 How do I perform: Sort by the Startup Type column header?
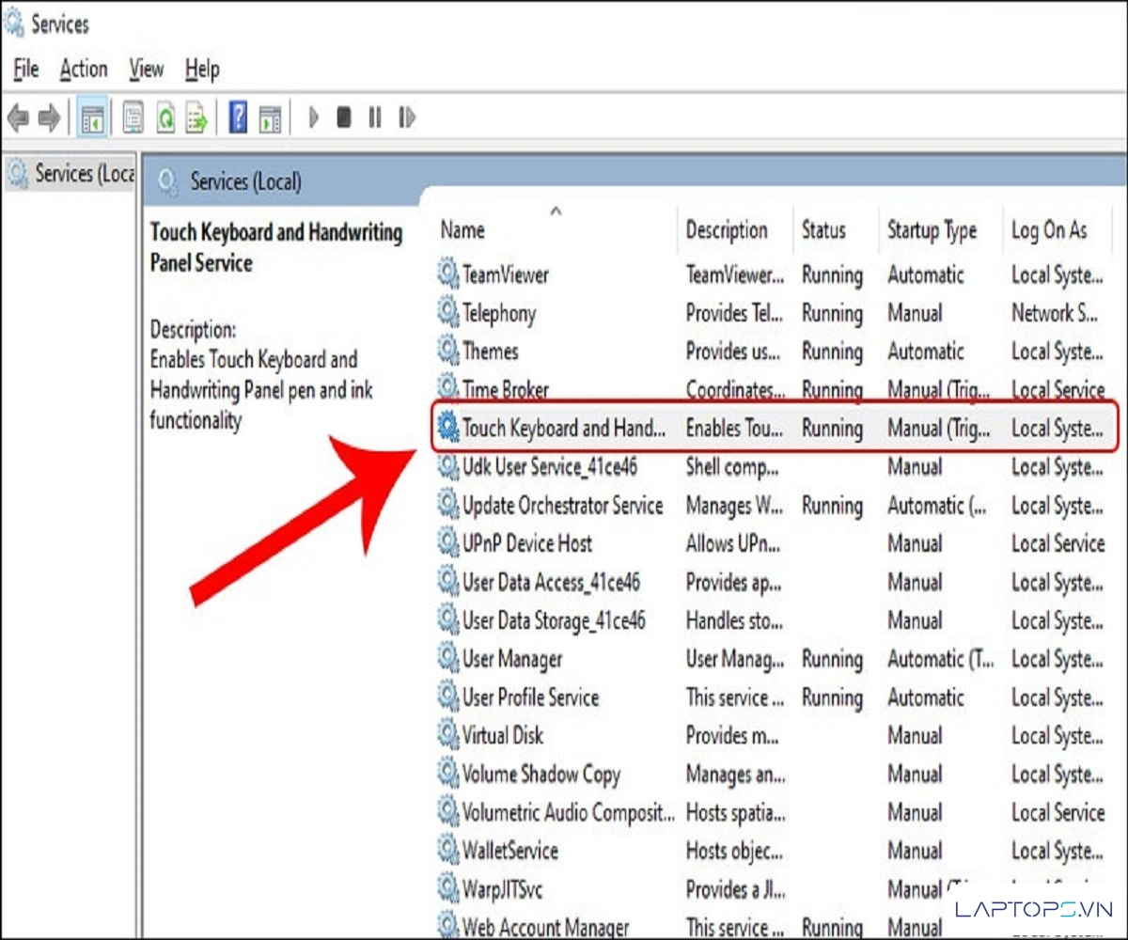pos(932,230)
